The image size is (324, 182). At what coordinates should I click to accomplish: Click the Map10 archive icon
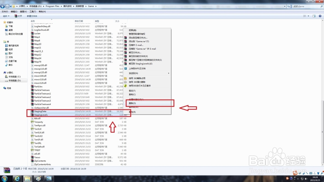coord(32,44)
